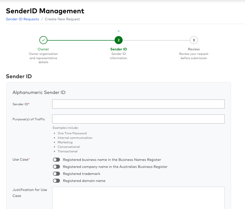Click the Purpose(s) of Traffic text box

(138, 119)
